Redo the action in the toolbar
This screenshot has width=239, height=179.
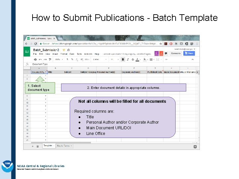coord(45,59)
